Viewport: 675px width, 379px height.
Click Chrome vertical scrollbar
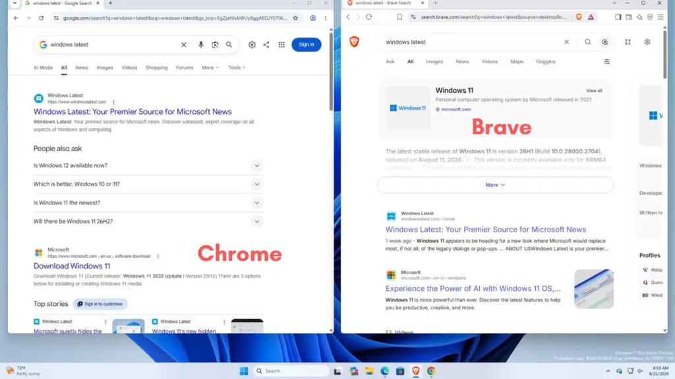pyautogui.click(x=331, y=71)
